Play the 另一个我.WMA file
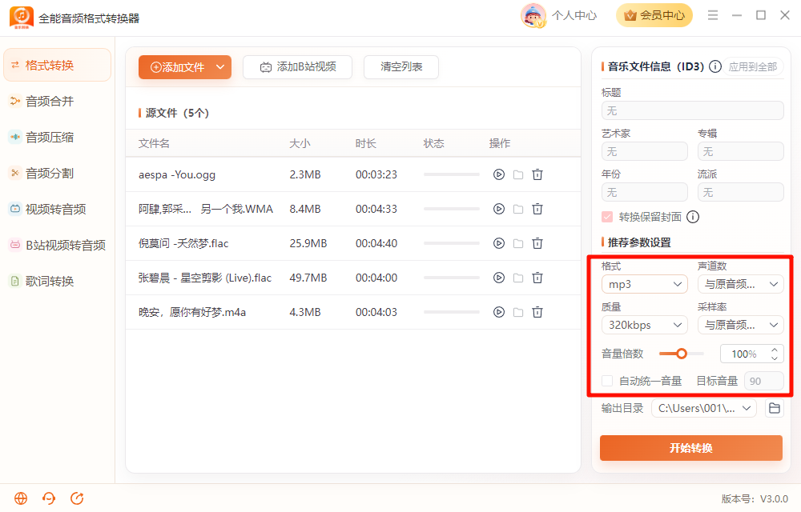The height and width of the screenshot is (512, 801). [x=498, y=209]
